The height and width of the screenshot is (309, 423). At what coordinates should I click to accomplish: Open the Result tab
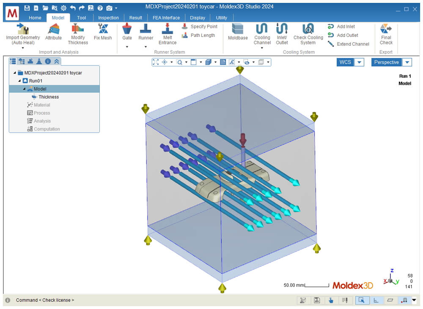[x=135, y=18]
